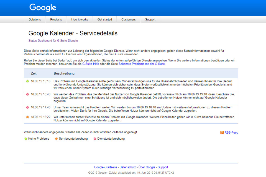The image size is (266, 177).
Task: Go to the How it works tab
Action: pyautogui.click(x=80, y=19)
